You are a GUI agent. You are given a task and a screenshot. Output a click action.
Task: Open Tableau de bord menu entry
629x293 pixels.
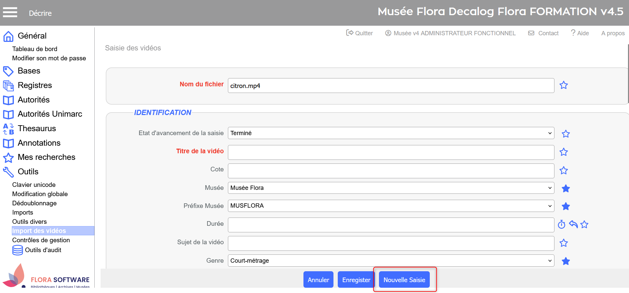35,49
